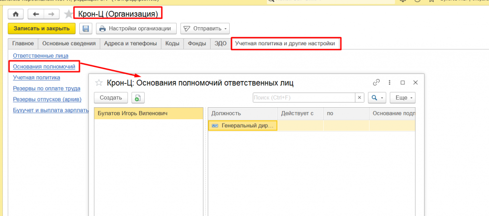The width and height of the screenshot is (489, 216).
Task: Open Бухучет и выплата зарплаты link
Action: point(51,110)
